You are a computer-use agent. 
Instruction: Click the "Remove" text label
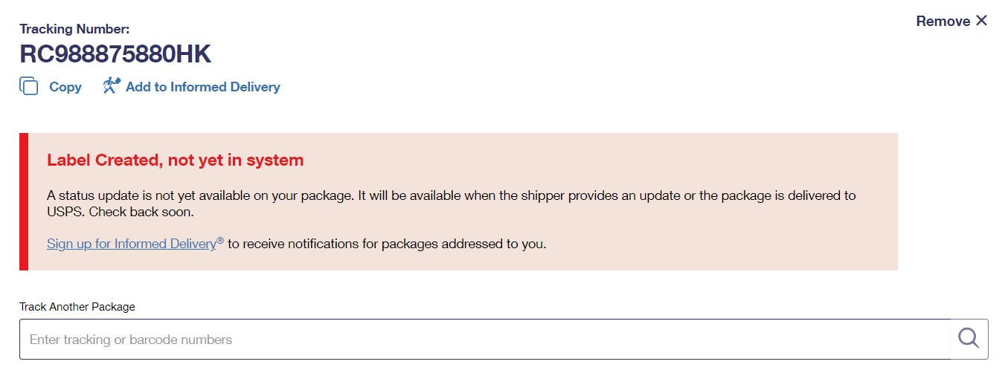tap(943, 22)
